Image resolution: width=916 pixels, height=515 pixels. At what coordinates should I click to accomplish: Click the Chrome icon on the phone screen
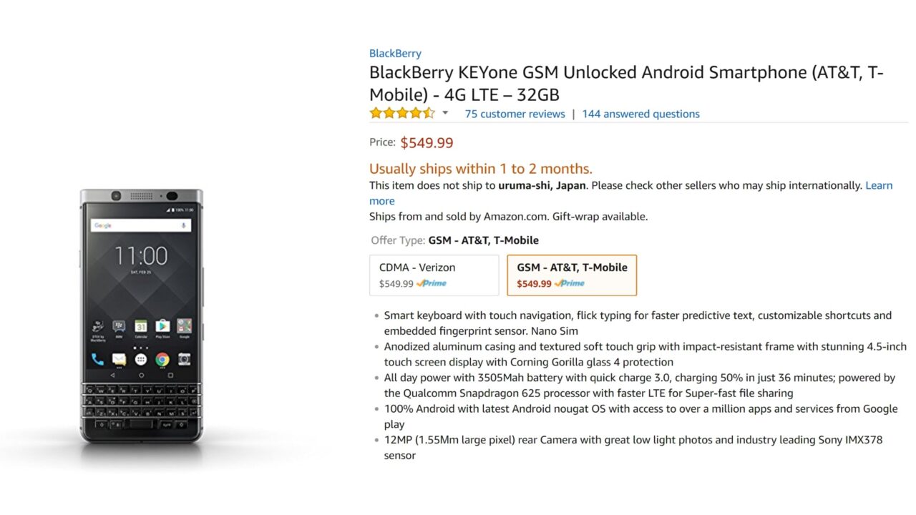pos(162,359)
